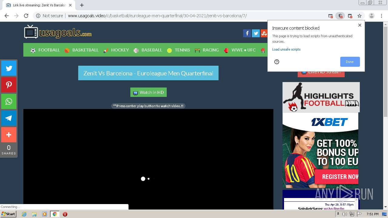Select BASEBALL in navigation menu
Image resolution: width=388 pixels, height=218 pixels.
(x=148, y=50)
